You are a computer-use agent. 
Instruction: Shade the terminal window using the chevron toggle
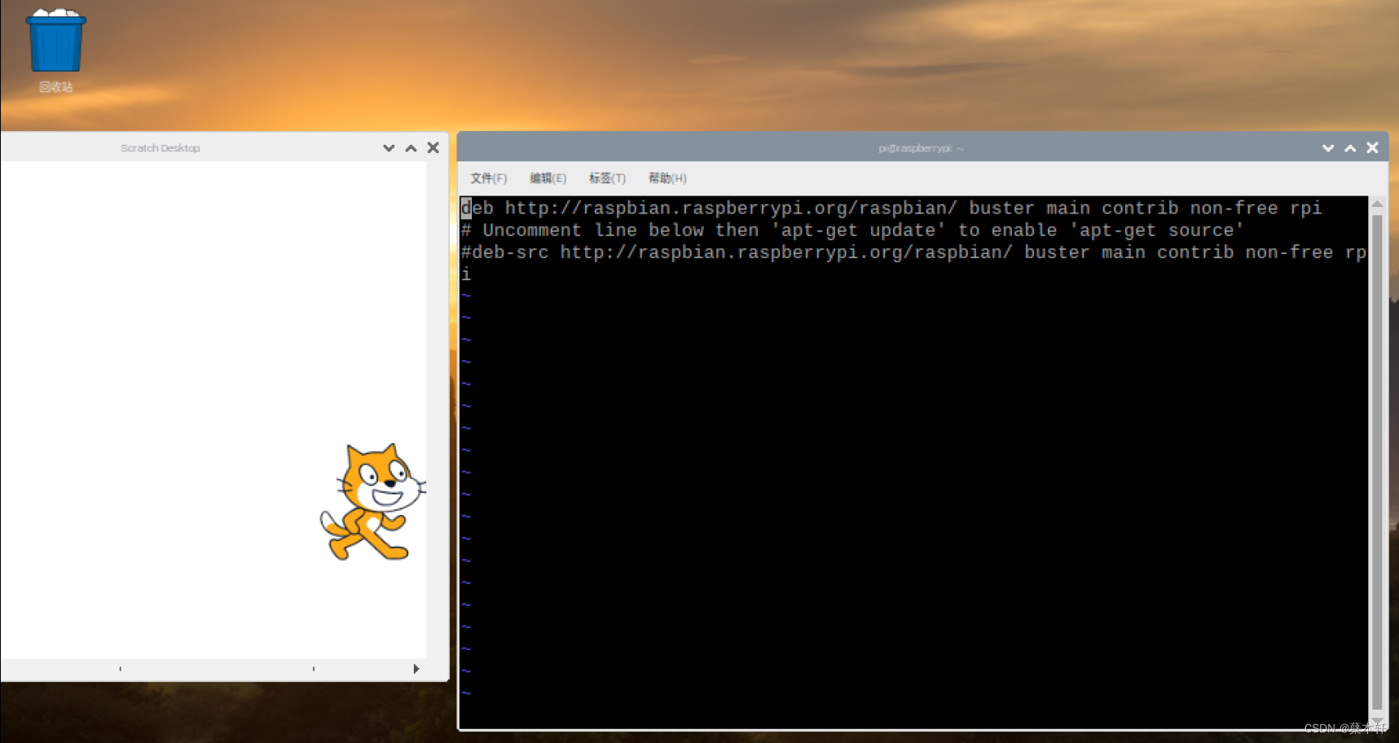(1328, 147)
